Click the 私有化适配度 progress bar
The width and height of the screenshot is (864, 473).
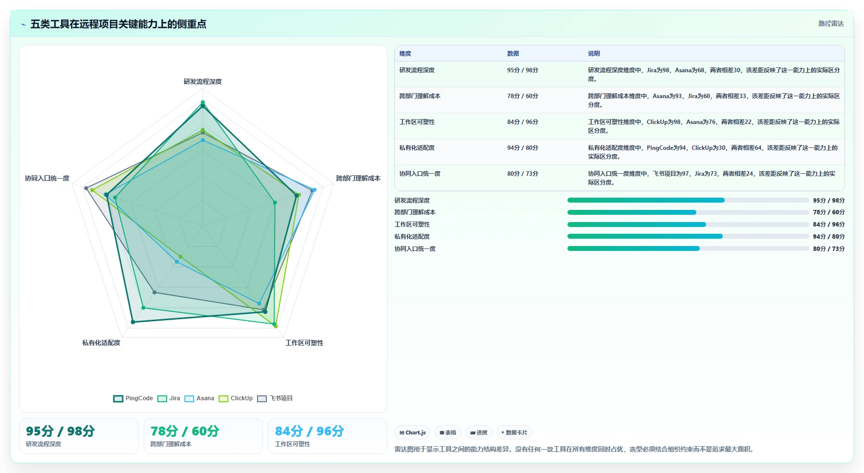click(688, 236)
